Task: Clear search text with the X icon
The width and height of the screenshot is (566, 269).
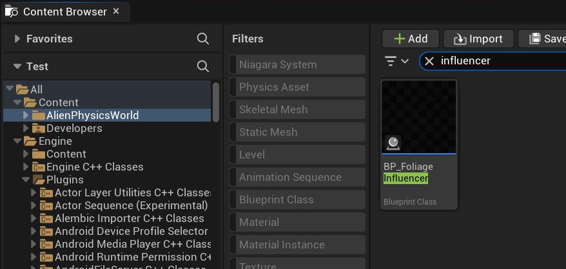Action: (x=429, y=61)
